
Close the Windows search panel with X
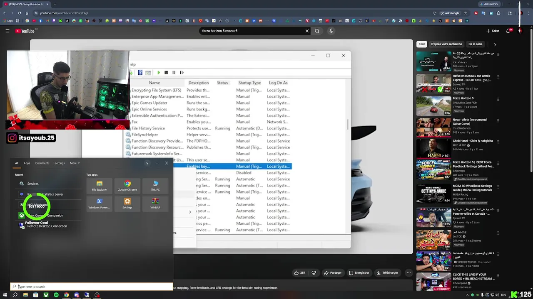click(x=167, y=163)
